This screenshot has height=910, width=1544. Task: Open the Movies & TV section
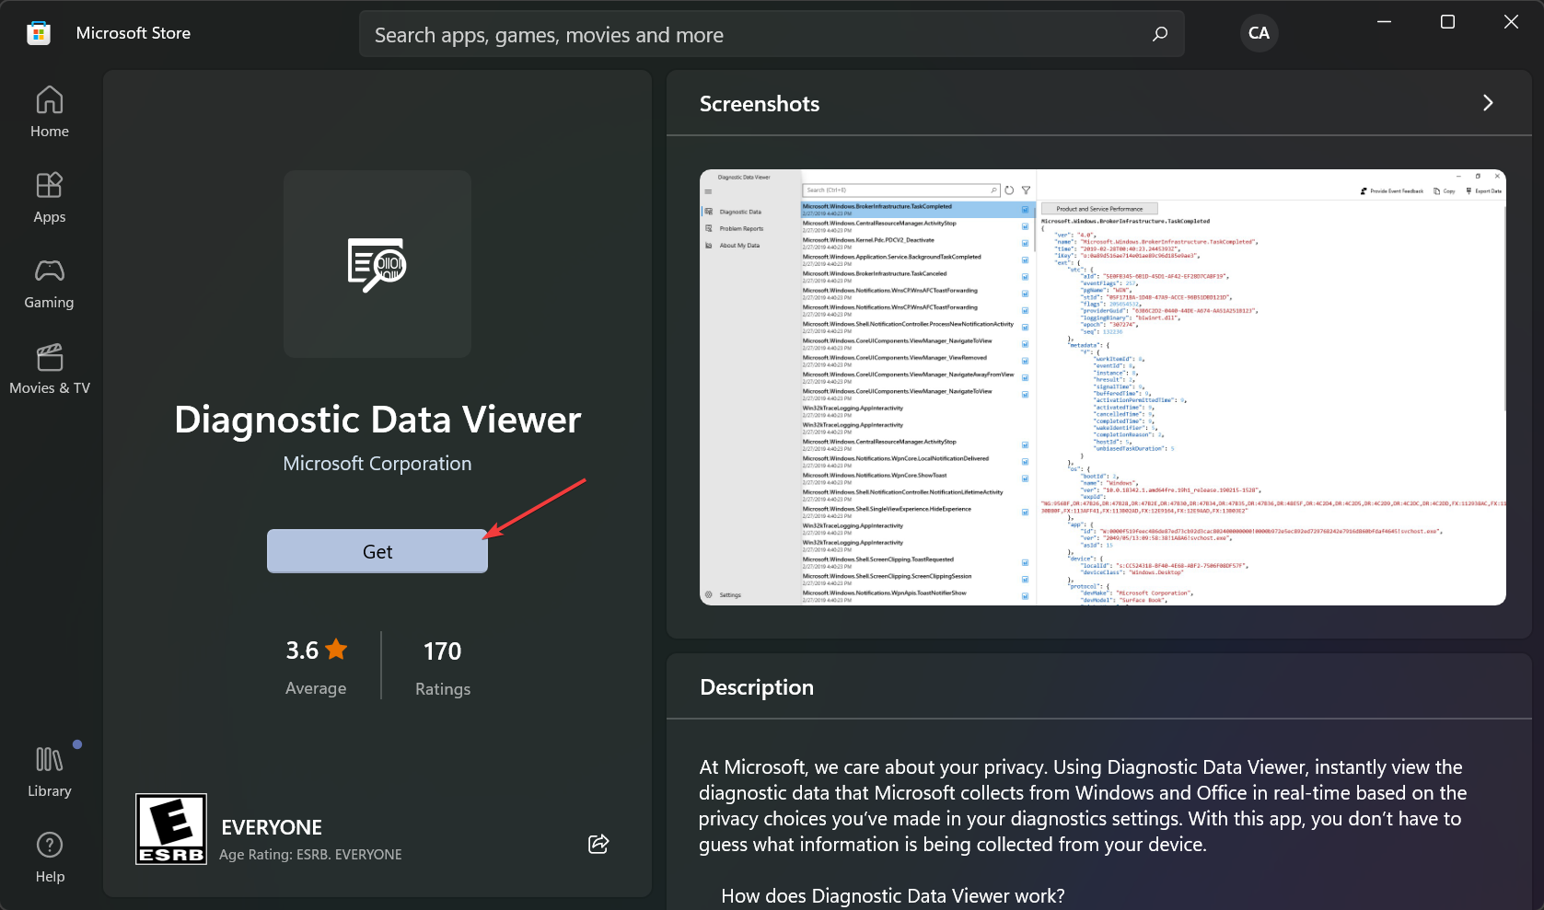[x=50, y=369]
